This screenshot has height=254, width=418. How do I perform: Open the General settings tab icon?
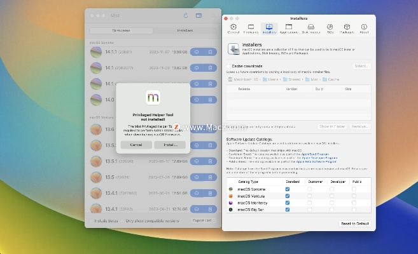(x=233, y=27)
